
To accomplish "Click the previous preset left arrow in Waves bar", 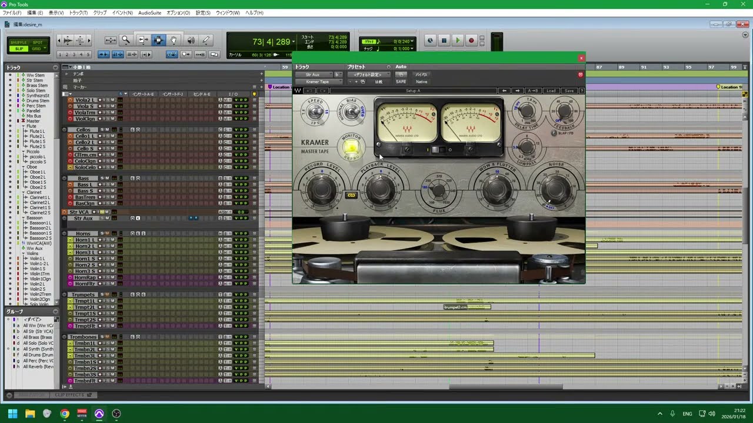I will coord(504,90).
